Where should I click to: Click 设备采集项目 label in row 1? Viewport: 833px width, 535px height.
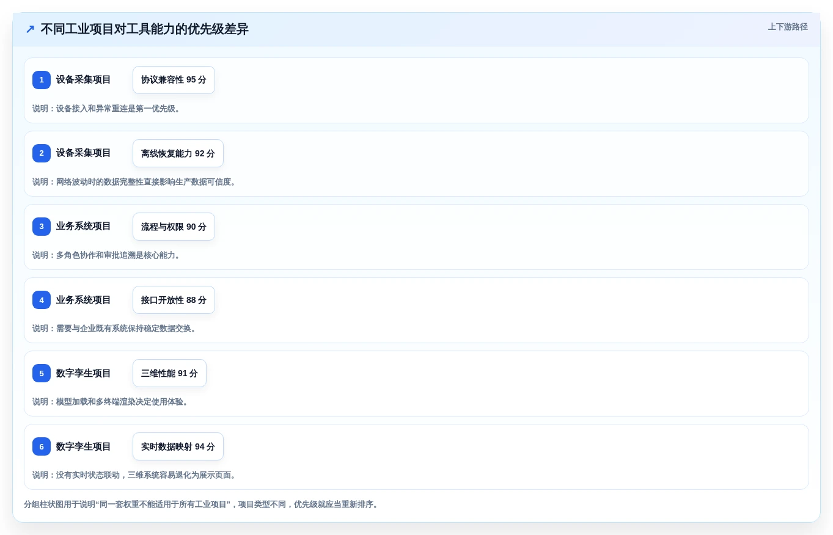point(84,80)
